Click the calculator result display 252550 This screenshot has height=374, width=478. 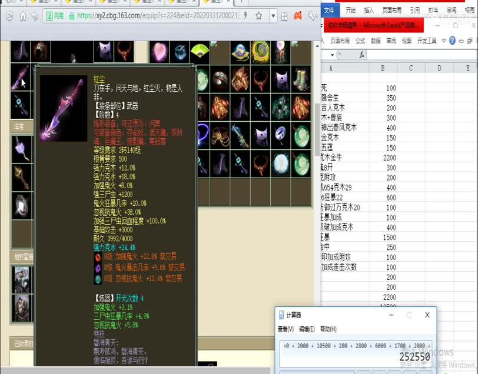point(415,356)
